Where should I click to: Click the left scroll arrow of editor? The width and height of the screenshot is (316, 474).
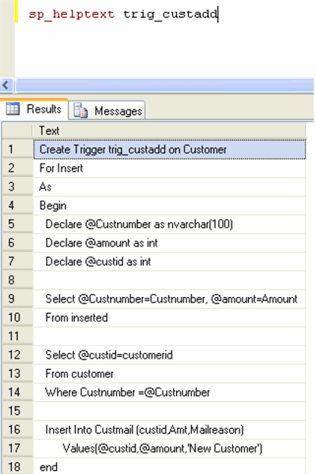pyautogui.click(x=6, y=85)
